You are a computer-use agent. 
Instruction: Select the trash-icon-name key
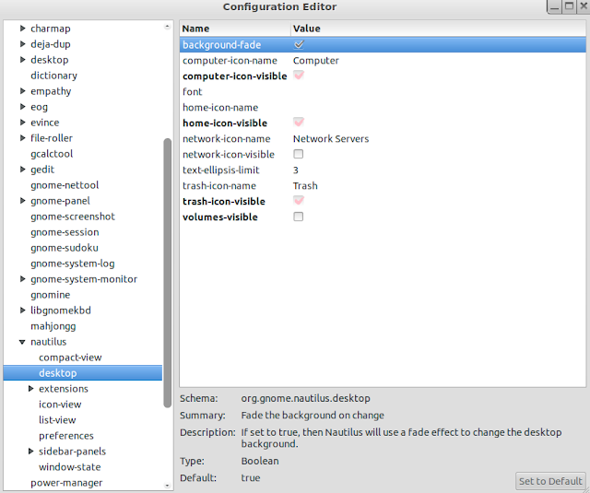coord(219,186)
